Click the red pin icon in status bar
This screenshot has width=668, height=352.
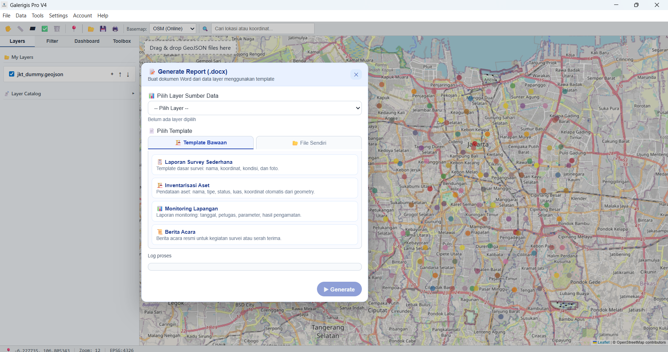8,350
